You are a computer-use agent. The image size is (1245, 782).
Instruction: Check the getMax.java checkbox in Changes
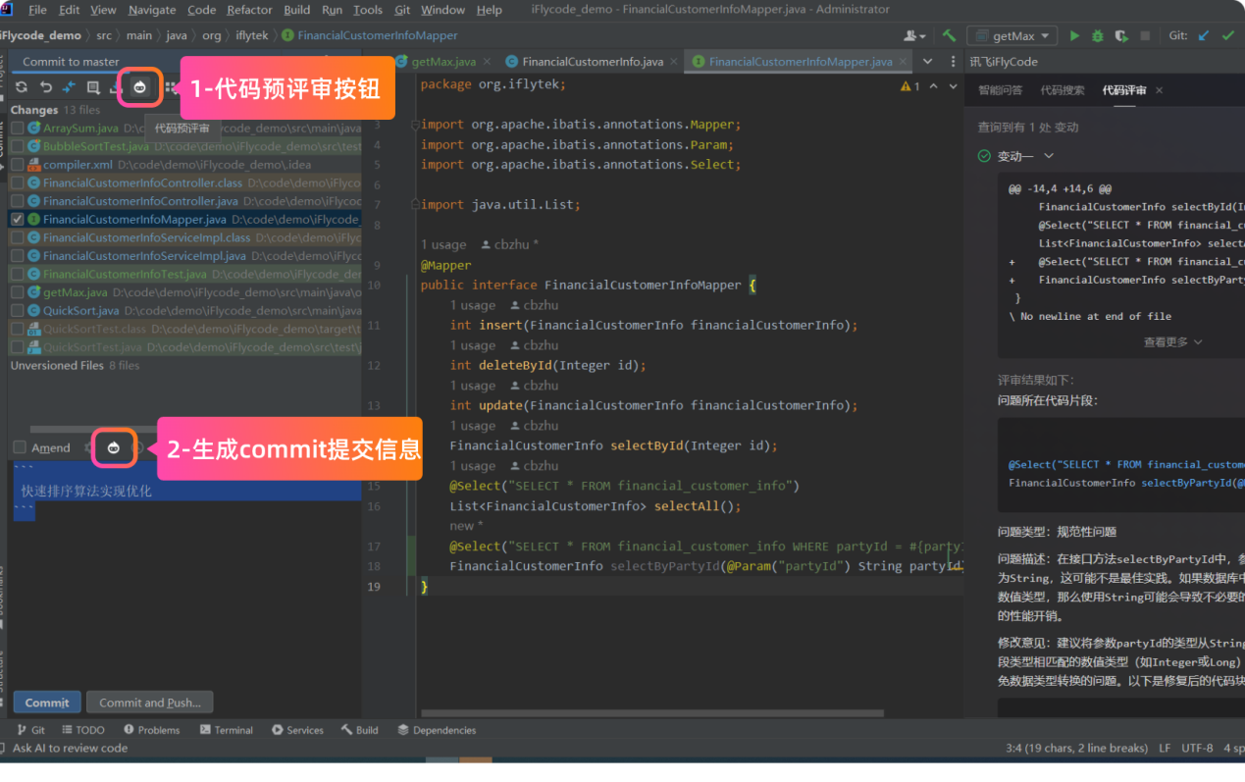coord(18,292)
